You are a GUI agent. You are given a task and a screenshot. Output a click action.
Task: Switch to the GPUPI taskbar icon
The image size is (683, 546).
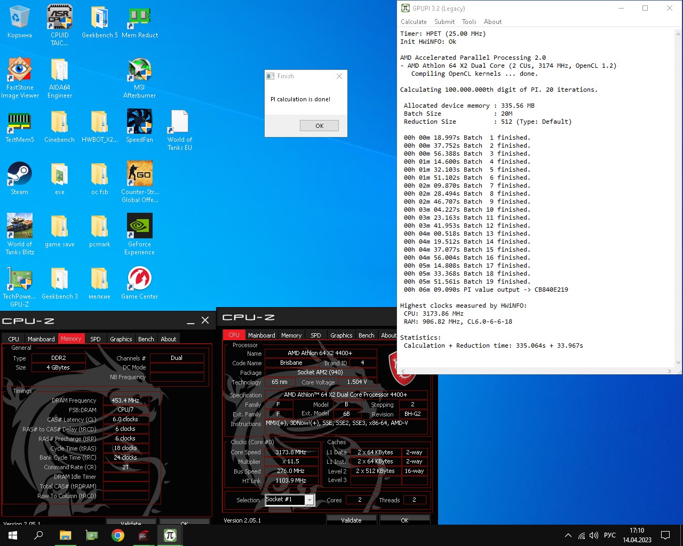[x=170, y=535]
